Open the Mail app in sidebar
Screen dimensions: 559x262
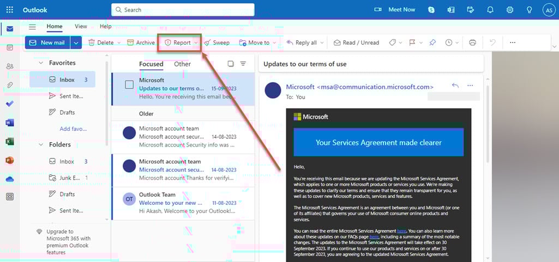tap(10, 29)
